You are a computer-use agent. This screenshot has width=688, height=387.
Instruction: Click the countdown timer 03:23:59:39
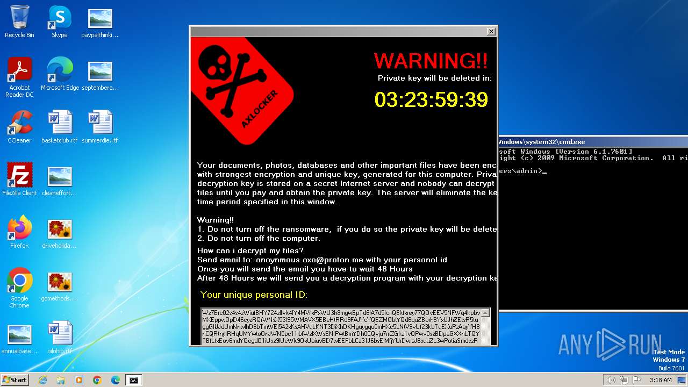pos(431,100)
